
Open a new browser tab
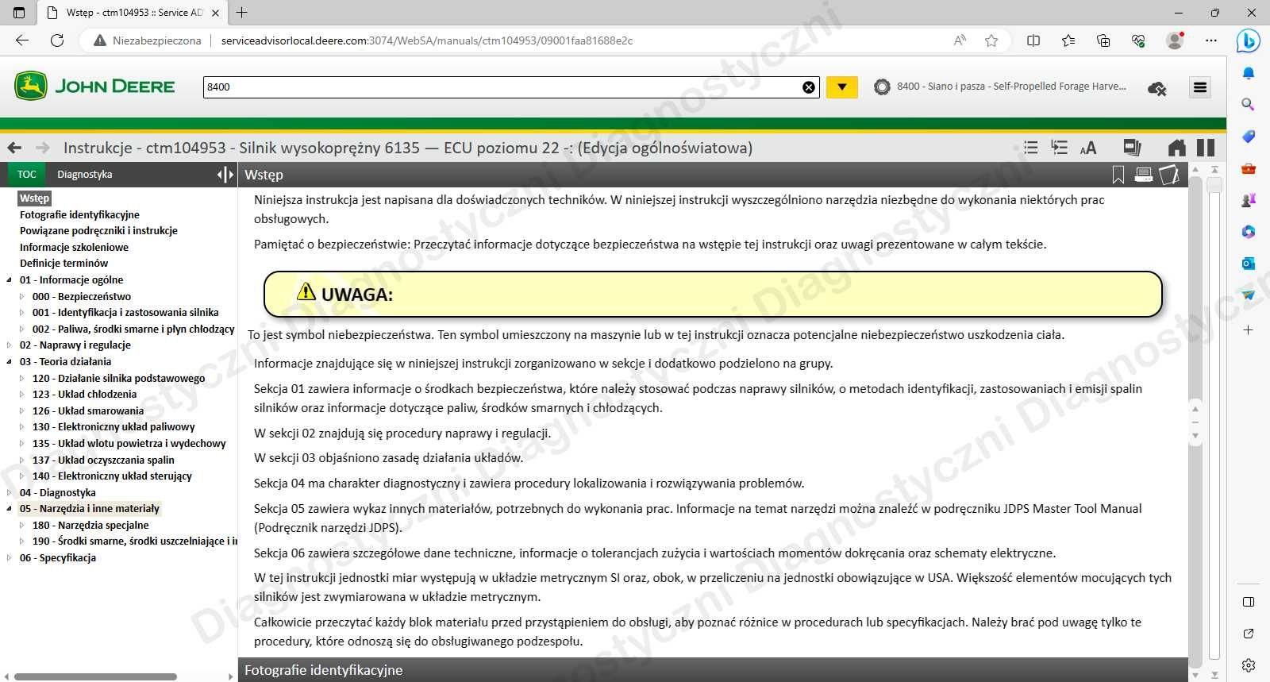242,13
